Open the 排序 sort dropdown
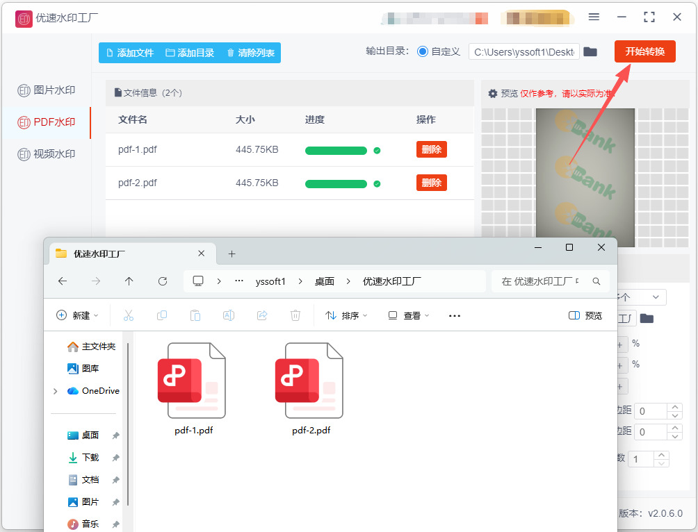 [x=346, y=315]
